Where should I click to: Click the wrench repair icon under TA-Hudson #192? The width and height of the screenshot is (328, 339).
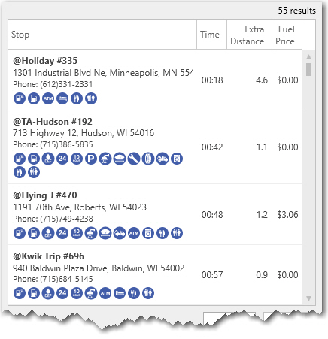(134, 159)
